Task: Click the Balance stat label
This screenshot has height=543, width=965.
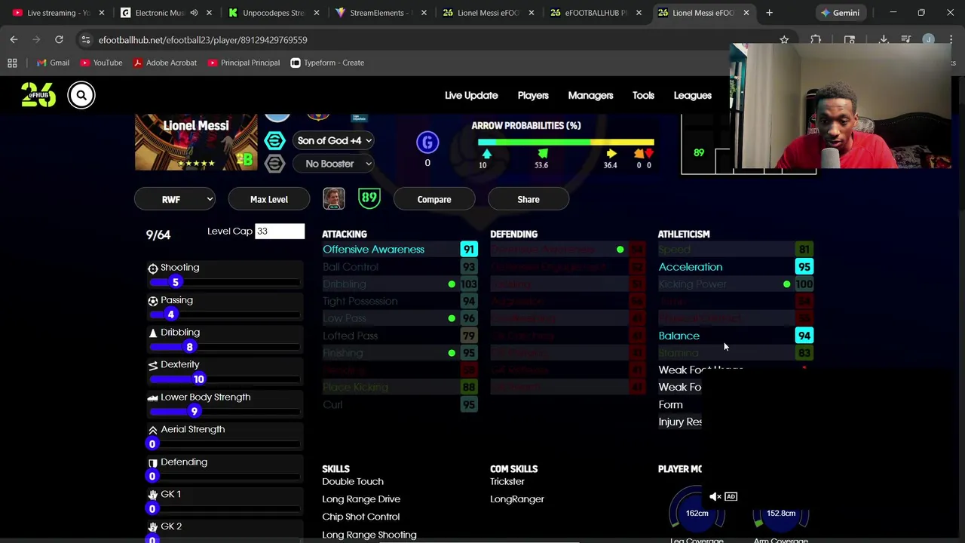Action: click(x=679, y=336)
